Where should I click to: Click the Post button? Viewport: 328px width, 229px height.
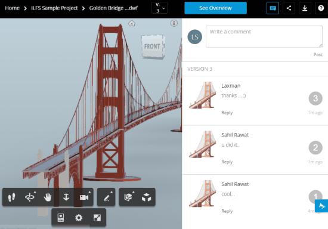click(x=318, y=55)
